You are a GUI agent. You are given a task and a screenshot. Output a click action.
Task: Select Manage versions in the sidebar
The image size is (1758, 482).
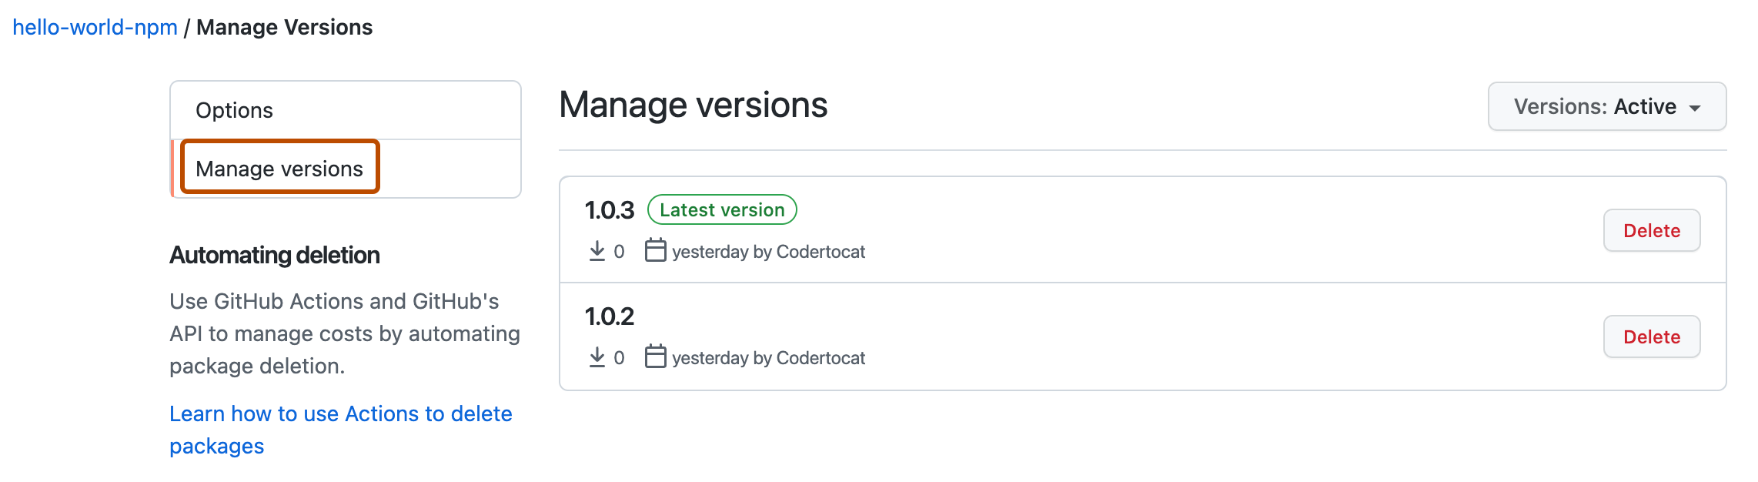[x=280, y=168]
